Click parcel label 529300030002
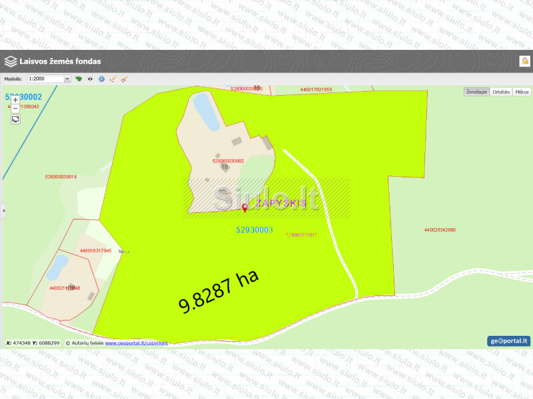533x399 pixels. [228, 160]
